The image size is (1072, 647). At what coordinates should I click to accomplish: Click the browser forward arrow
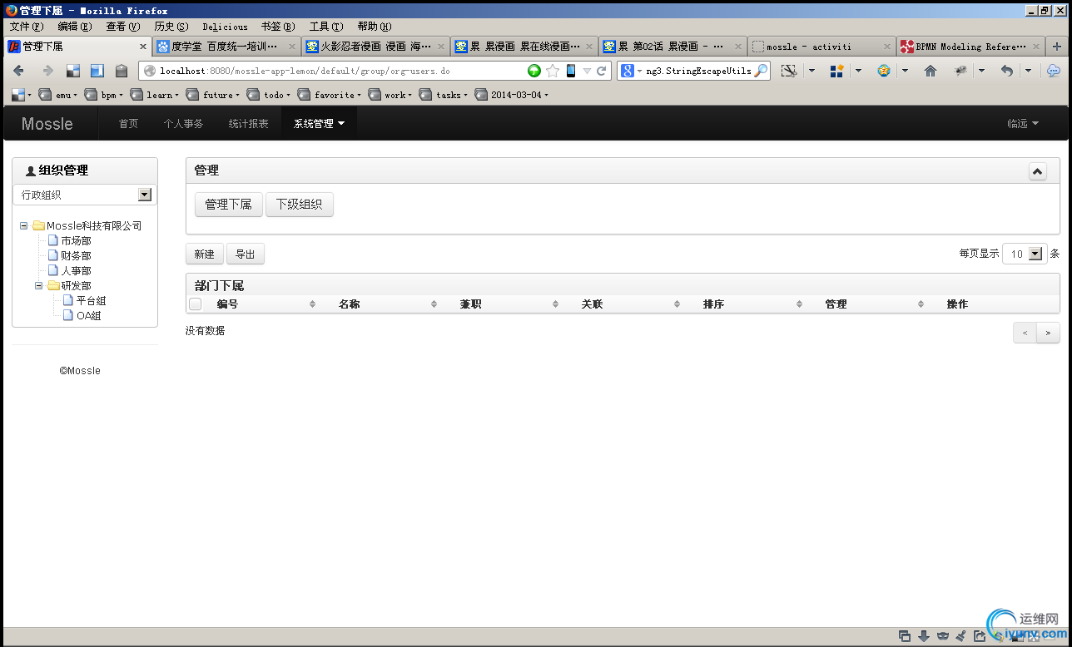(x=47, y=72)
